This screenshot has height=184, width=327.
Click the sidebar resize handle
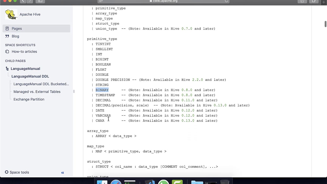(74, 91)
